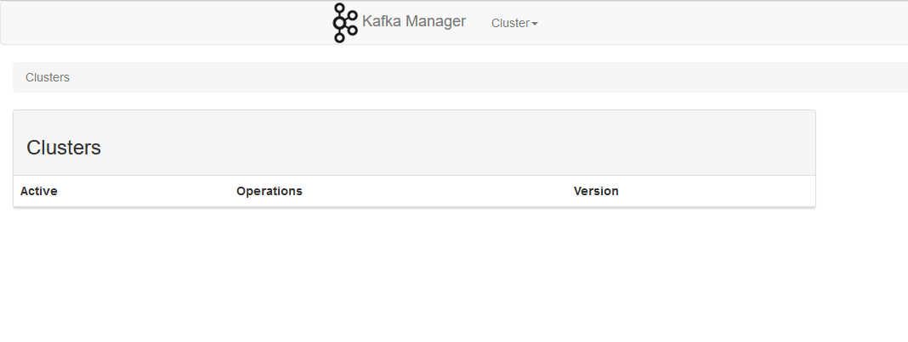
Task: Click the top circle of the Kafka logo
Action: click(340, 8)
